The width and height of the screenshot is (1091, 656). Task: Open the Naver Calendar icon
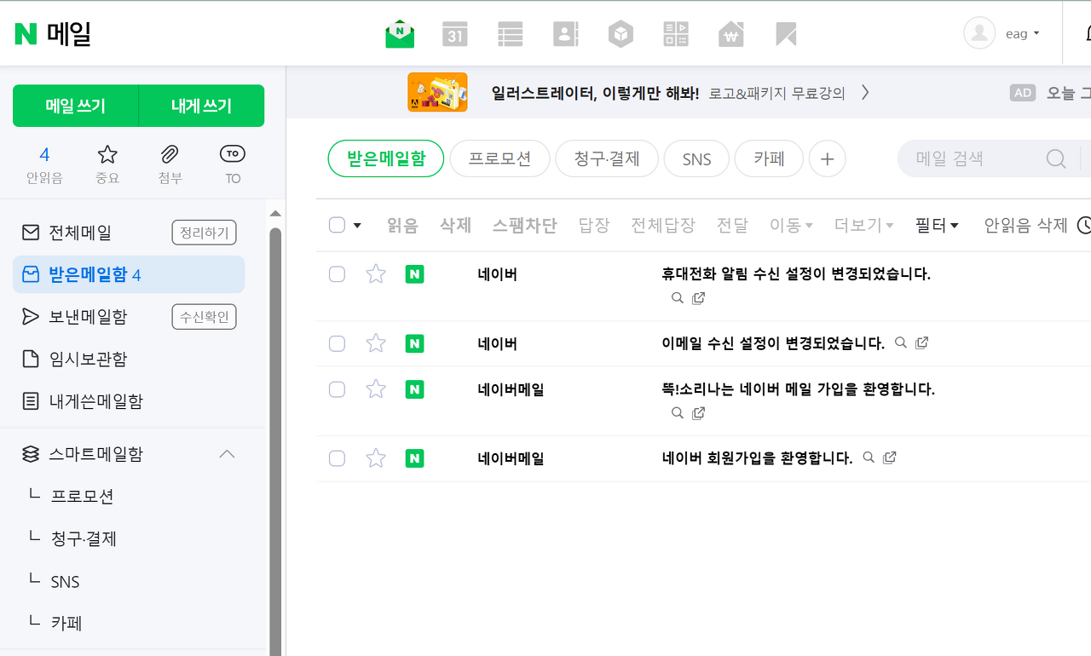(x=454, y=34)
